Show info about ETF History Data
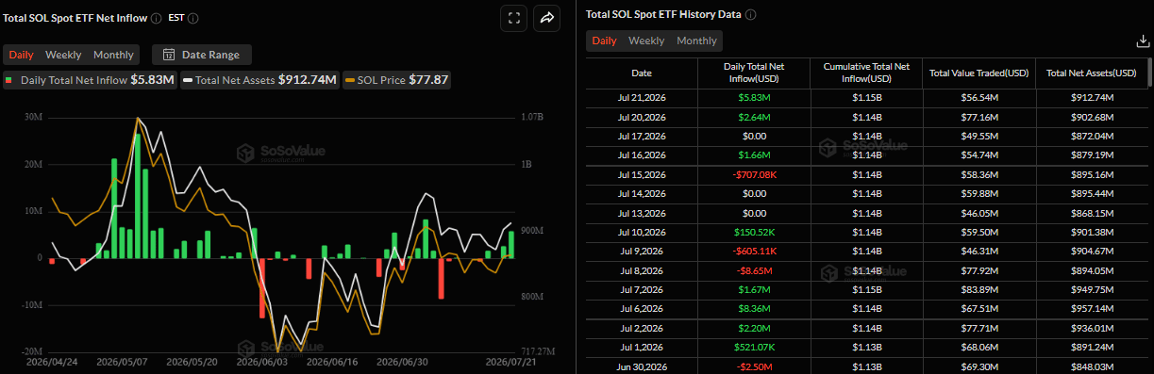The image size is (1154, 374). pyautogui.click(x=751, y=14)
